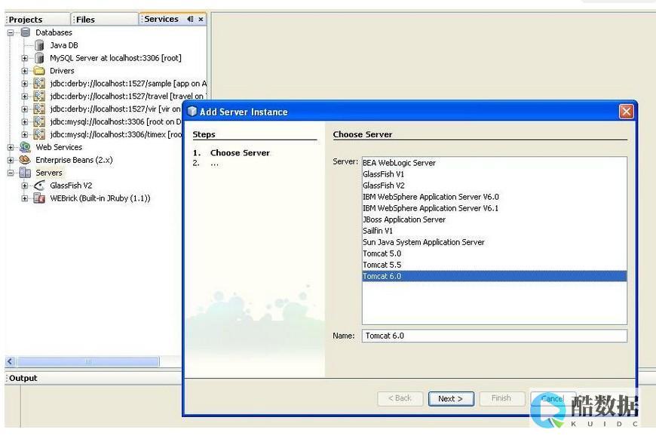Expand the Enterprise Beans node
The height and width of the screenshot is (445, 656).
(11, 161)
